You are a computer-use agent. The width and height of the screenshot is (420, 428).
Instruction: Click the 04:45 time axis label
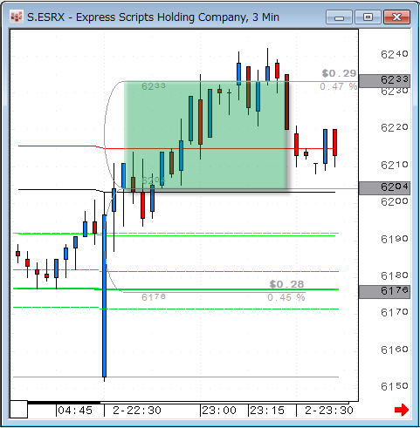point(75,411)
